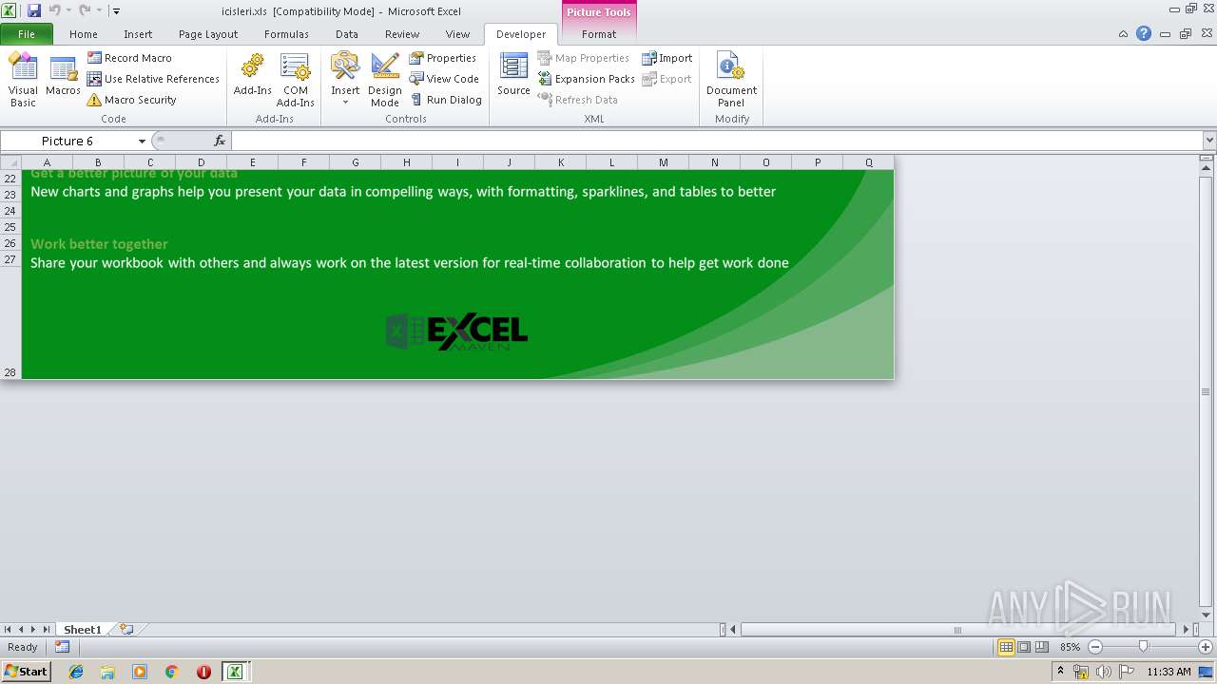The image size is (1217, 684).
Task: Open the Visual Basic editor
Action: point(23,80)
